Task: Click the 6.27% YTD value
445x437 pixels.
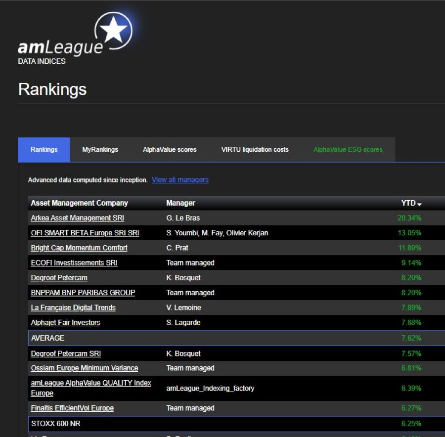Action: pos(411,408)
